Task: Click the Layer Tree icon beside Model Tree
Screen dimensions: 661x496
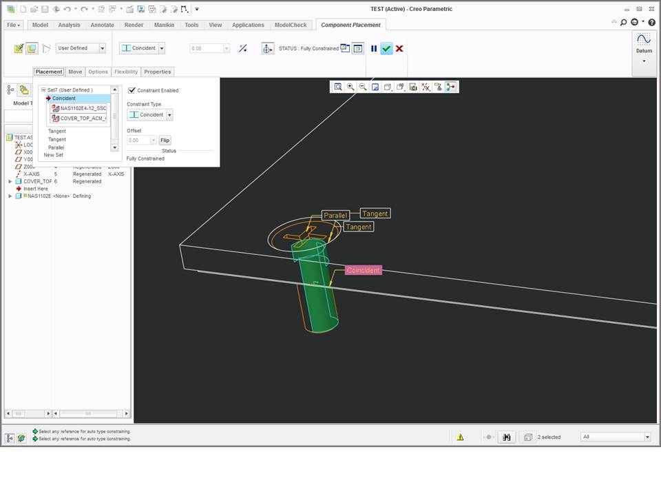Action: 24,90
